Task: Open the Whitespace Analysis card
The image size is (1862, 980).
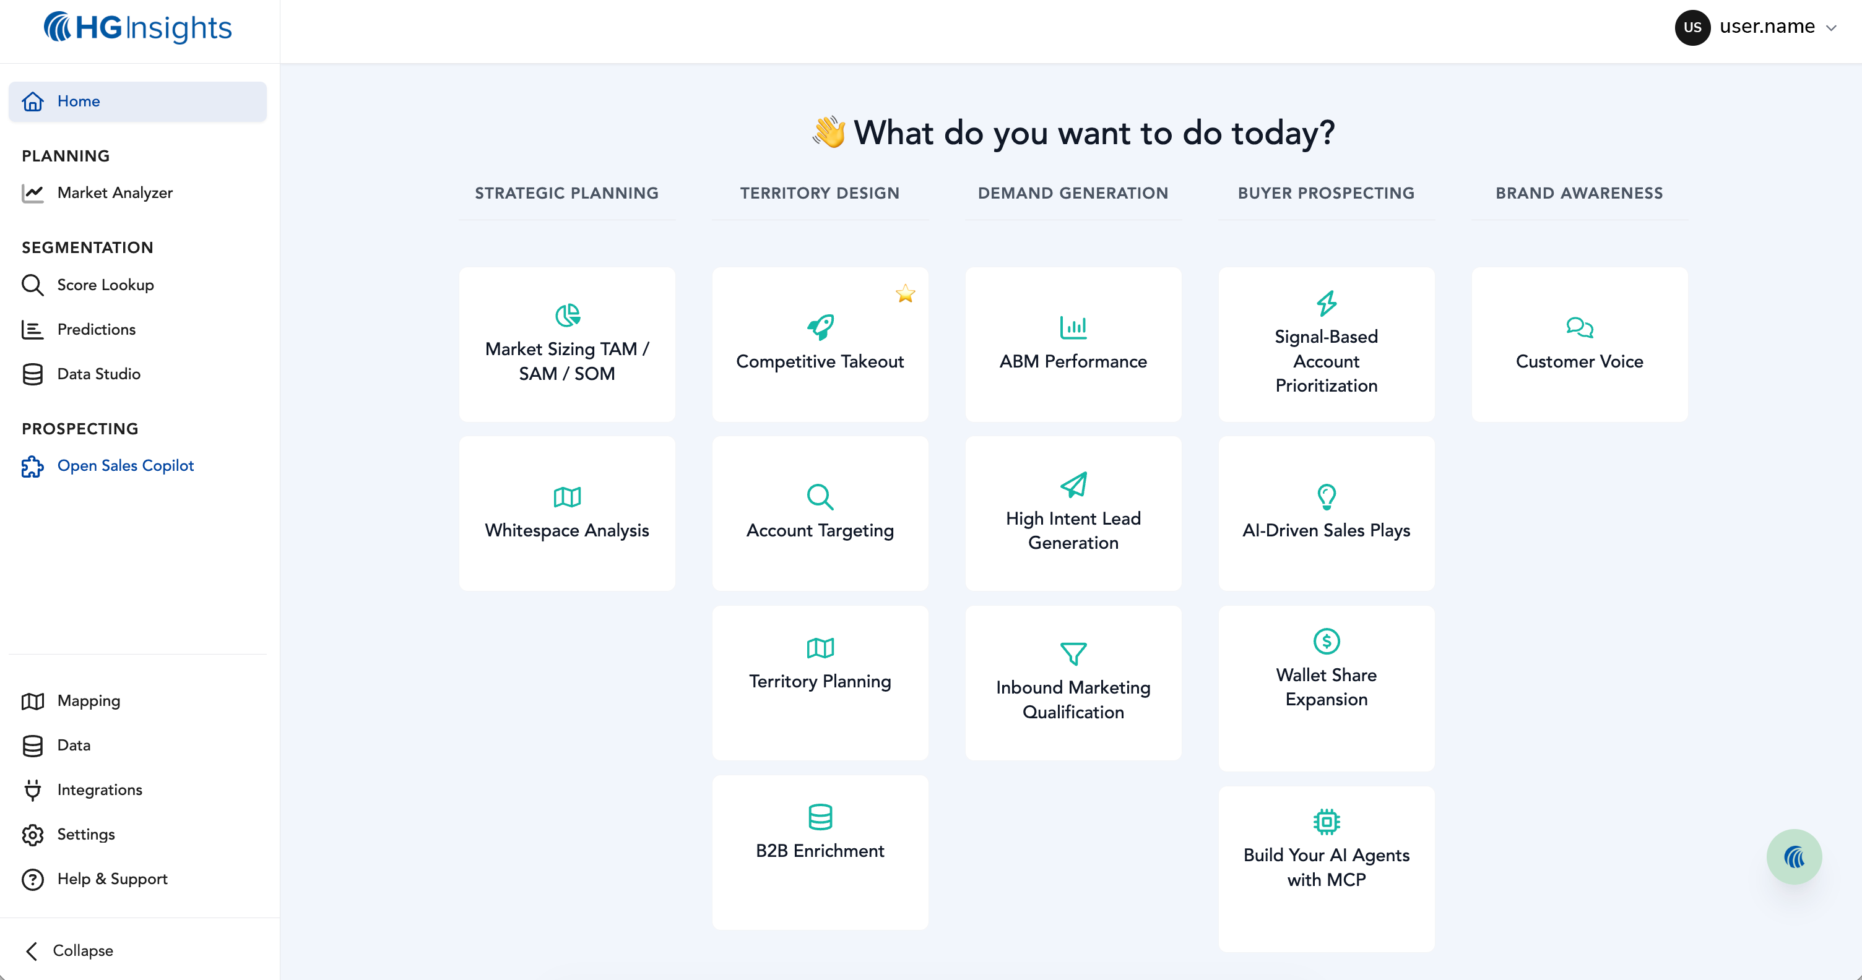Action: [x=566, y=513]
